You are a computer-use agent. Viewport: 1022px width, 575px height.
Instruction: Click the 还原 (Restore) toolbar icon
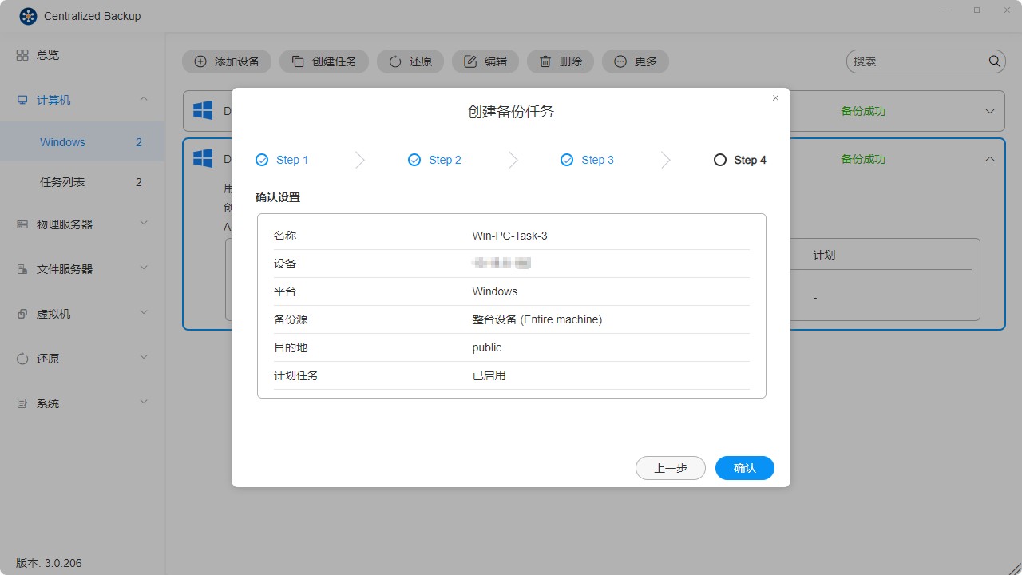[396, 61]
